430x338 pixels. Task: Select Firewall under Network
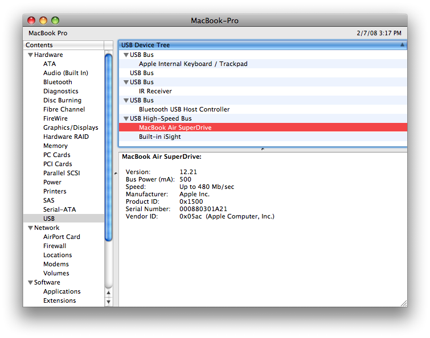55,246
